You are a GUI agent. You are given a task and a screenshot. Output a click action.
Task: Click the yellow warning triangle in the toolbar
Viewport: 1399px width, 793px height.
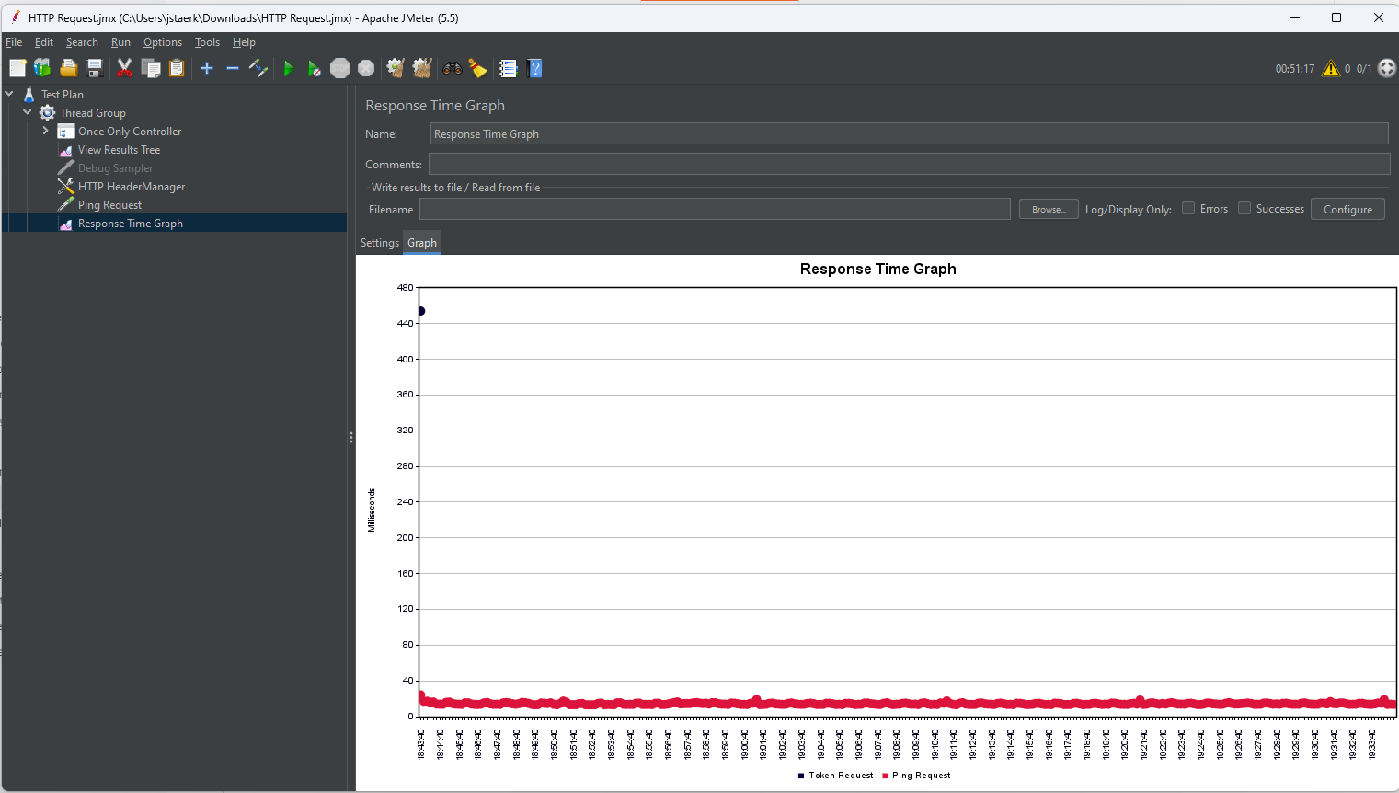1331,68
